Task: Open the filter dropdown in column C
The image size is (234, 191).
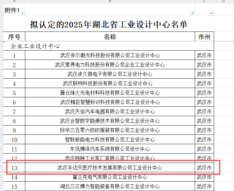Action: pyautogui.click(x=212, y=13)
